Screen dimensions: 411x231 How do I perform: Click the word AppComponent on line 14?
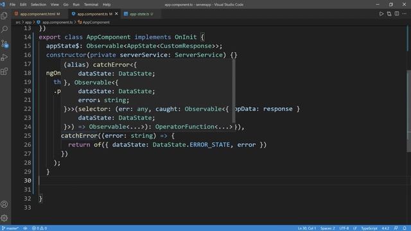point(109,37)
